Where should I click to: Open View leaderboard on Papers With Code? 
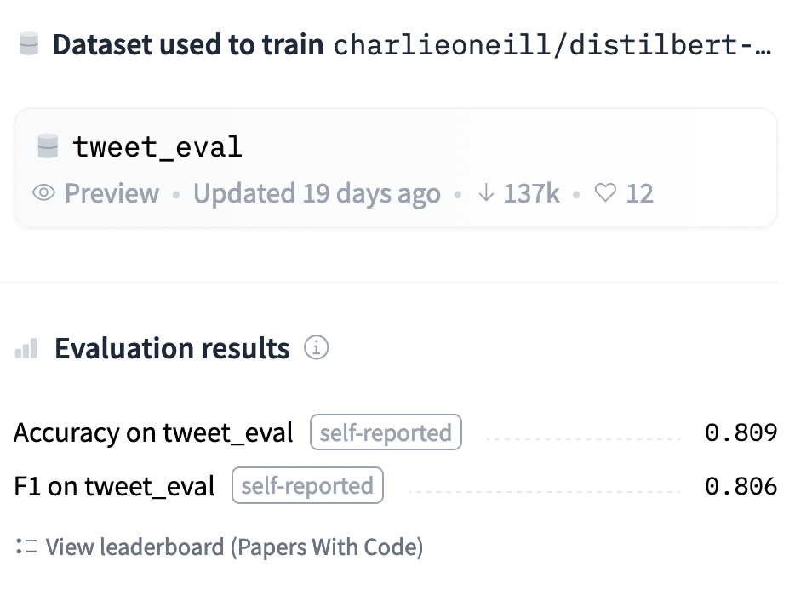234,547
